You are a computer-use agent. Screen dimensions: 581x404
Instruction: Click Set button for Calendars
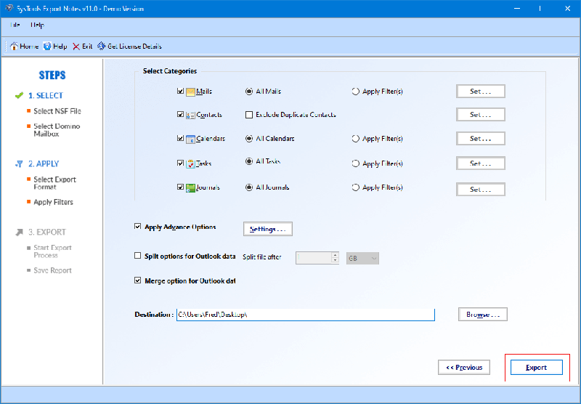[x=480, y=139]
